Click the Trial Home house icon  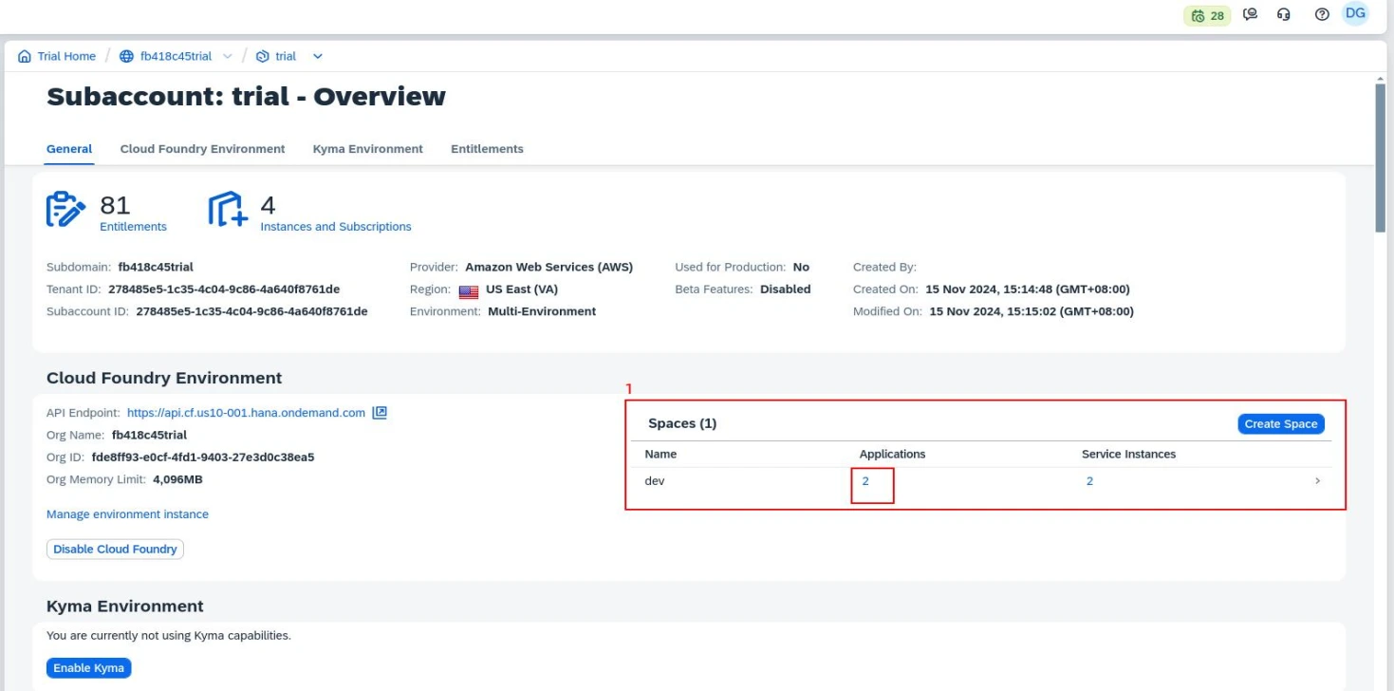[x=26, y=56]
